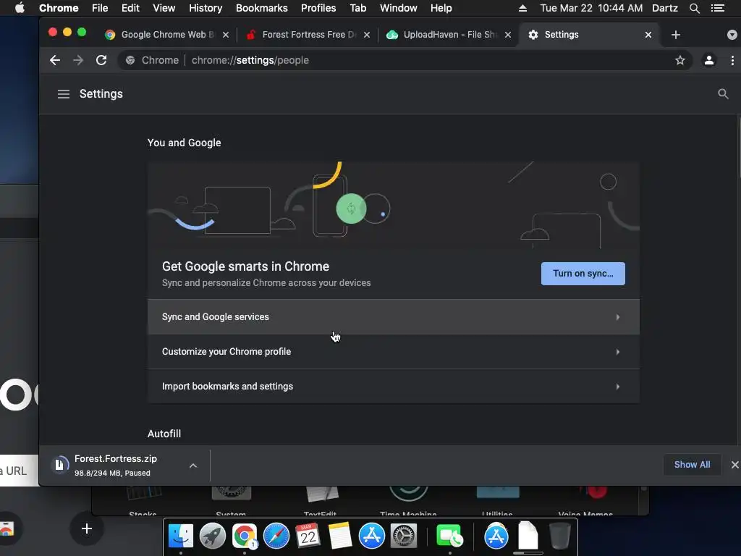Open the Profiles menu
This screenshot has height=556, width=741.
tap(318, 8)
